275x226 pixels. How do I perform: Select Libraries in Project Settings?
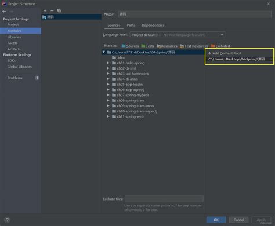14,37
